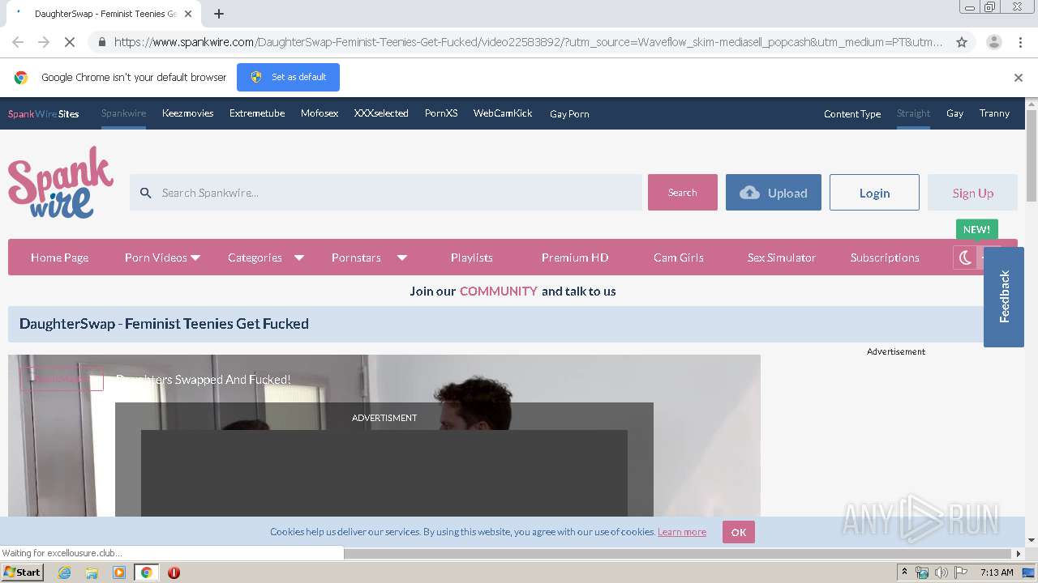
Task: Open the media player taskbar icon
Action: pyautogui.click(x=119, y=572)
